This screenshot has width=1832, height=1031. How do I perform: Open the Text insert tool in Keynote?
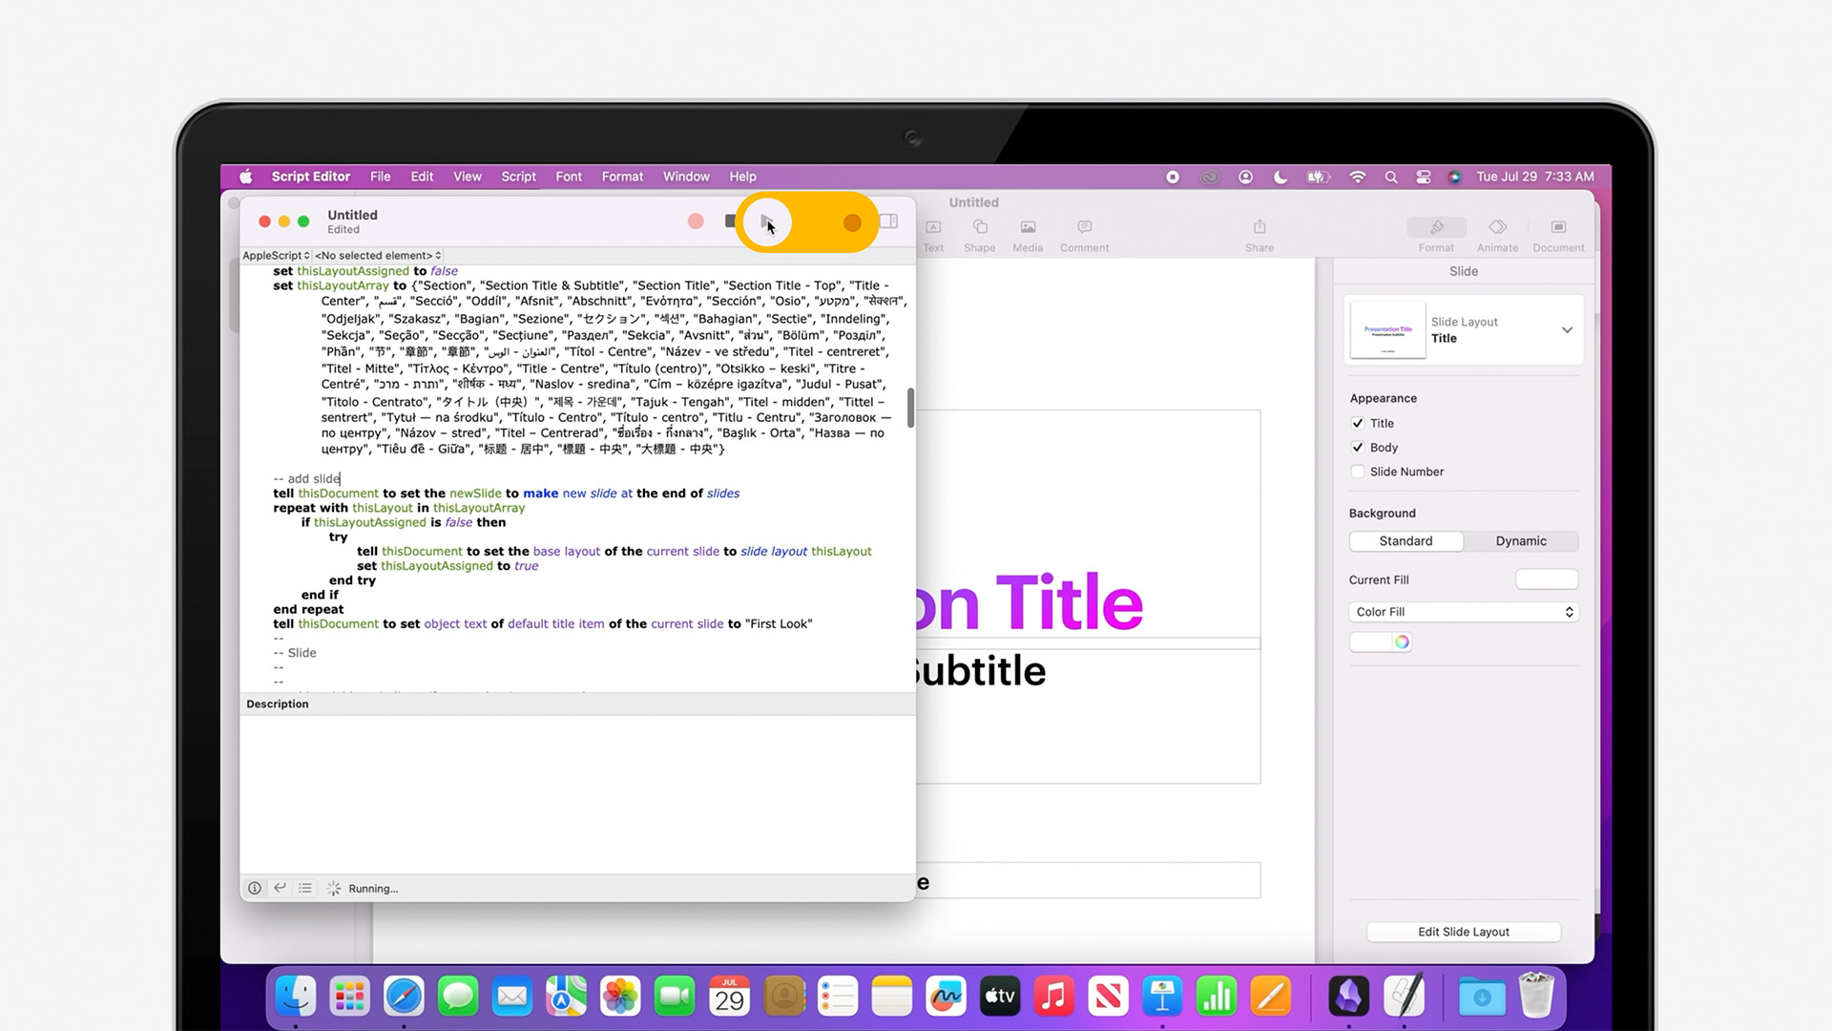point(933,234)
